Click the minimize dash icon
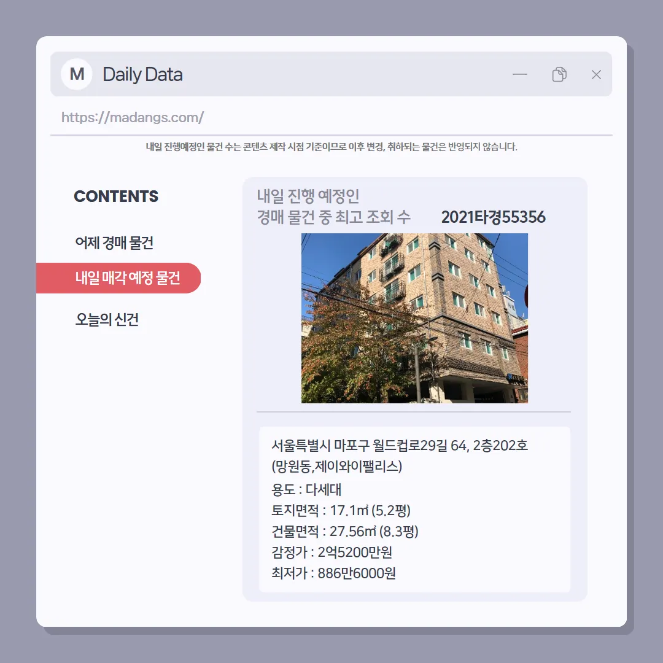 520,74
